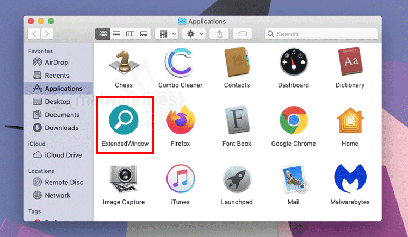Click the Launchpad app icon
Image resolution: width=408 pixels, height=237 pixels.
tap(237, 179)
